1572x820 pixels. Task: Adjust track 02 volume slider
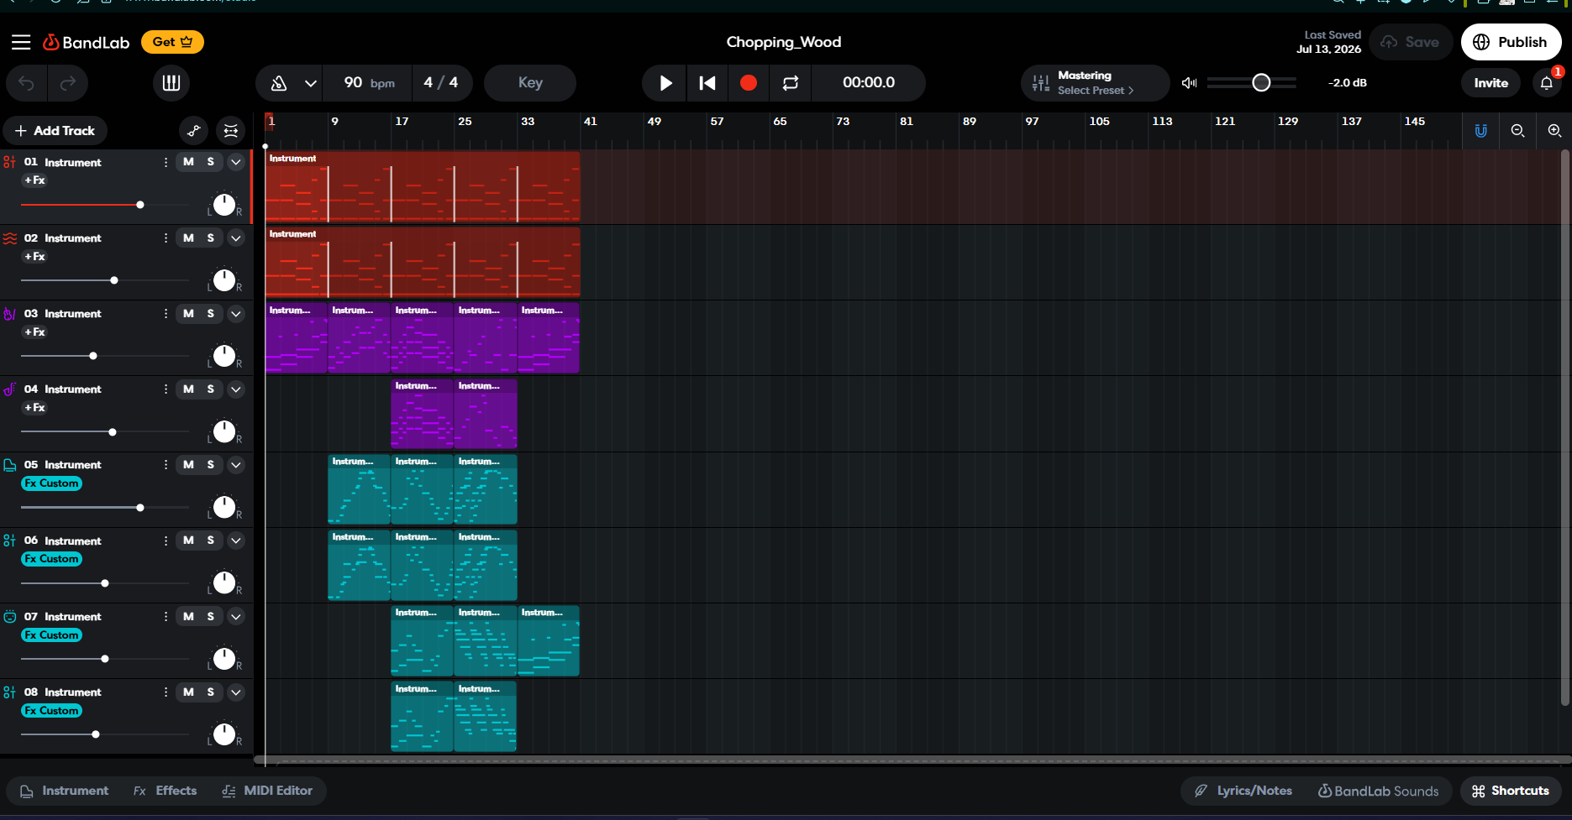[x=105, y=280]
